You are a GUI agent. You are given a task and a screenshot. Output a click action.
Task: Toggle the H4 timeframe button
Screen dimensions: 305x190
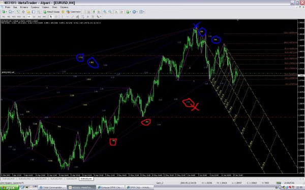[x=29, y=17]
